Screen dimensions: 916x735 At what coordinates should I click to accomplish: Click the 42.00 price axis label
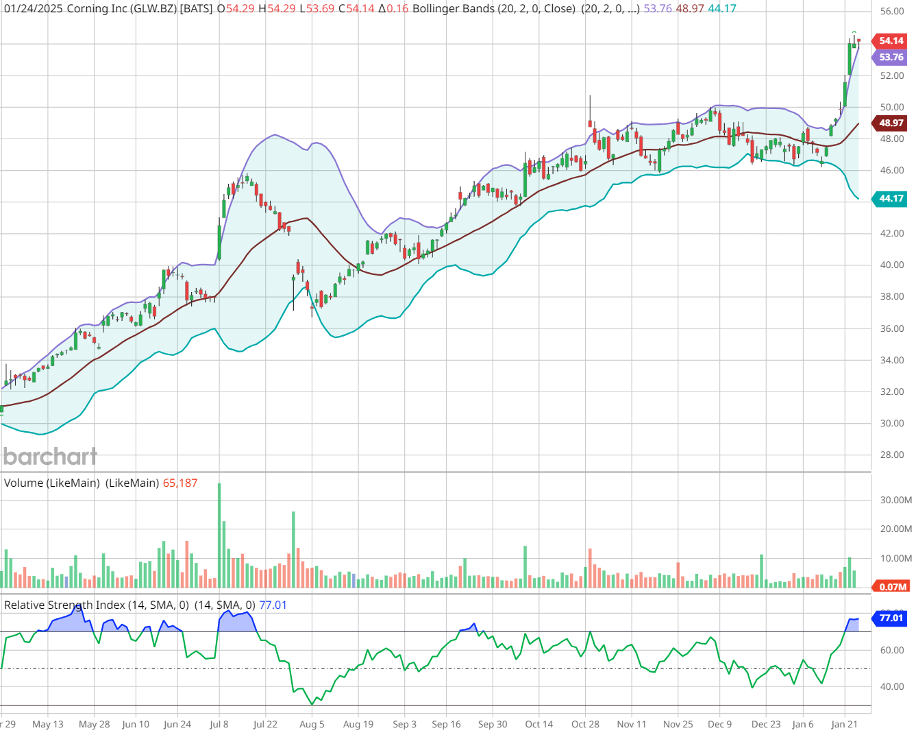(892, 233)
